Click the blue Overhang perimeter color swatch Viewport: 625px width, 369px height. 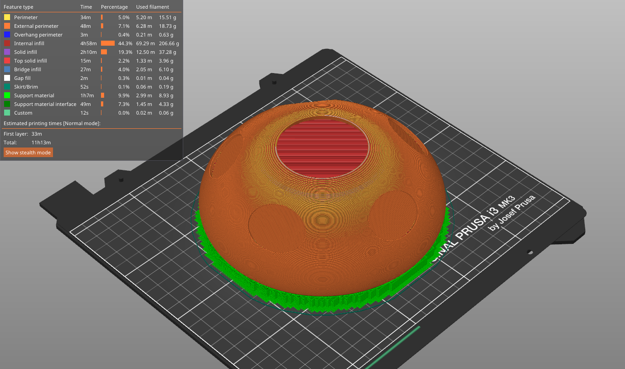[x=7, y=35]
